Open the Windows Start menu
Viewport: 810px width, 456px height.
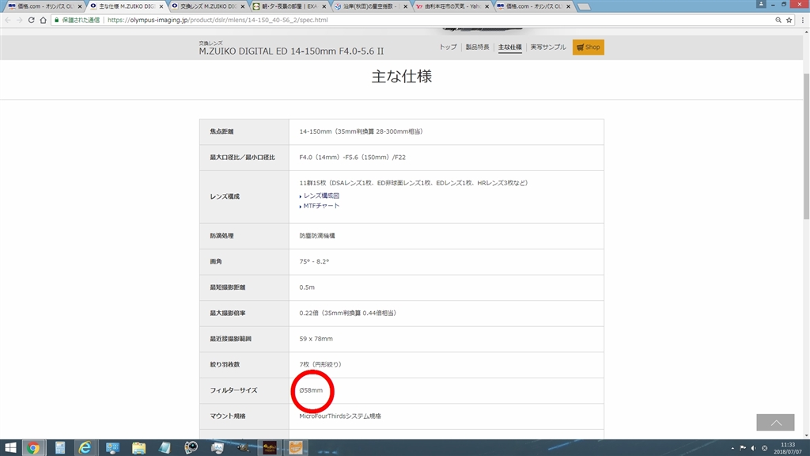pos(9,448)
